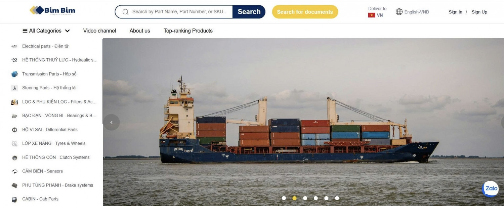Click the Bim Bim logo
This screenshot has height=206, width=504.
pyautogui.click(x=53, y=10)
